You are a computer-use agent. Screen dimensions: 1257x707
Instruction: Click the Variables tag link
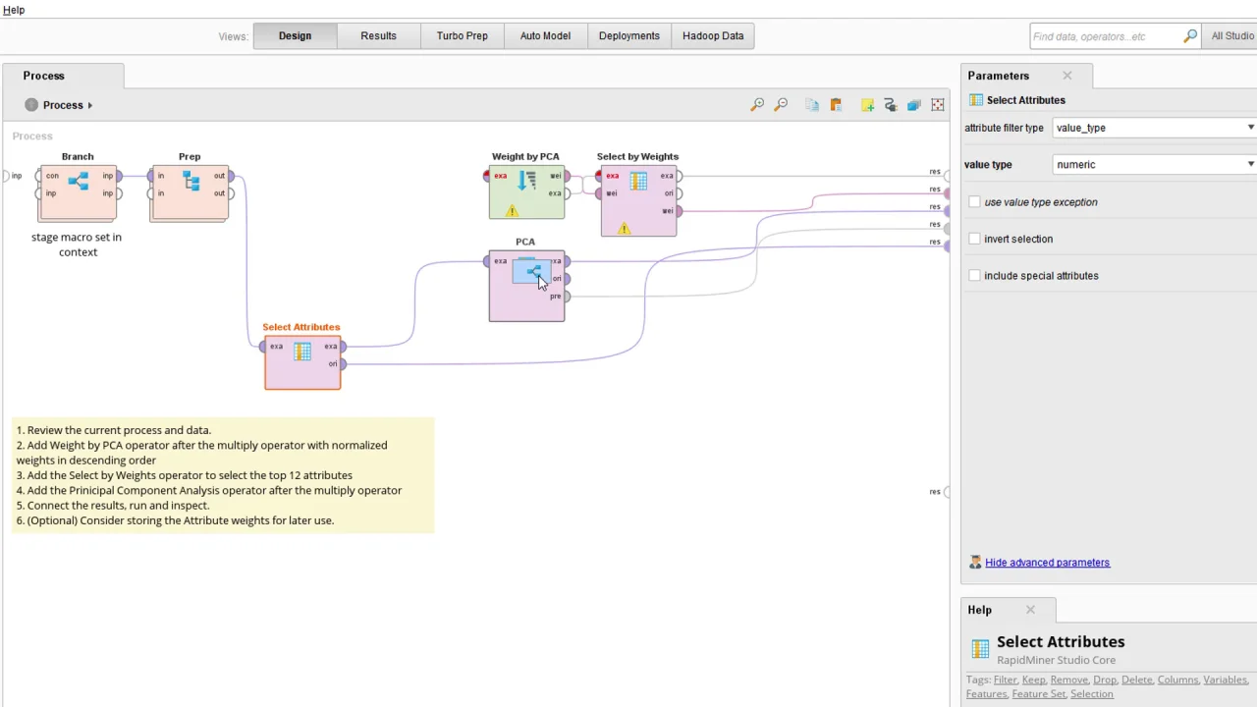[1226, 680]
